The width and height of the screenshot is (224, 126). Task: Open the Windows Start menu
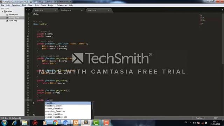(x=4, y=123)
